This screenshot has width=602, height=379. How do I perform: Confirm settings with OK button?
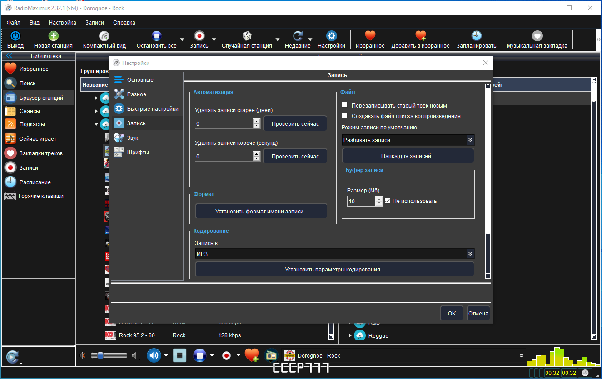452,313
